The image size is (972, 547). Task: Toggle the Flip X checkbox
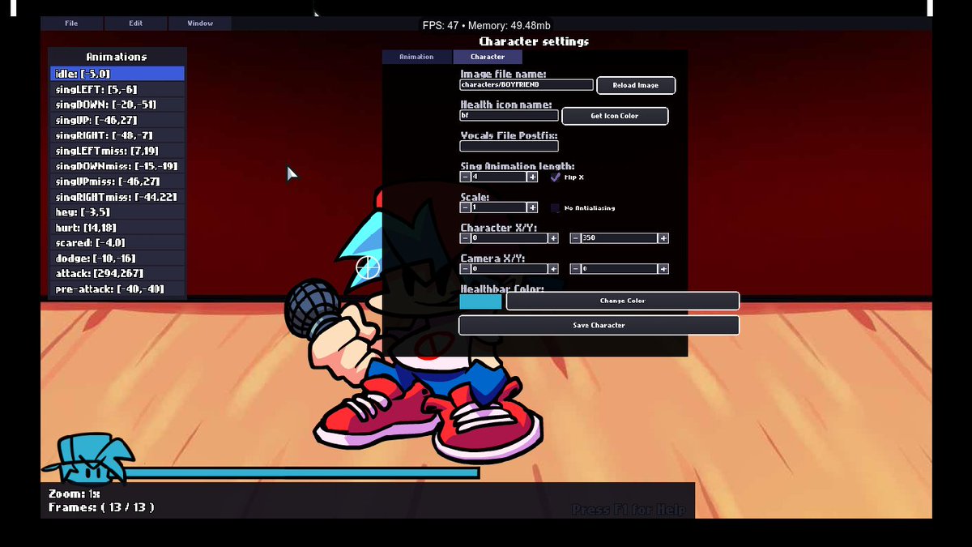[556, 177]
